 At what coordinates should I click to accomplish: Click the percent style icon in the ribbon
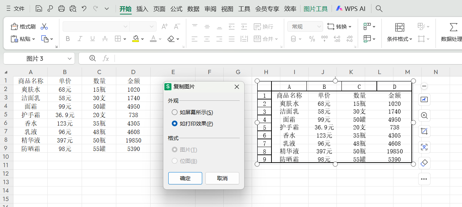pyautogui.click(x=312, y=39)
